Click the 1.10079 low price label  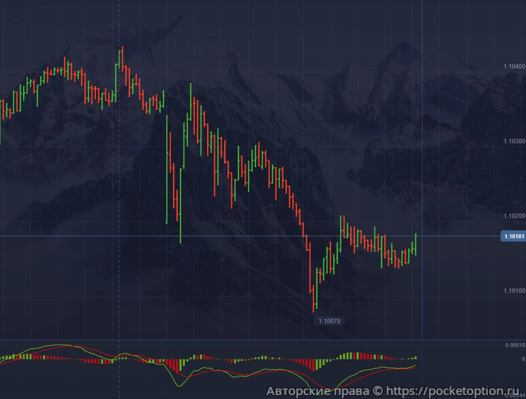(x=329, y=320)
